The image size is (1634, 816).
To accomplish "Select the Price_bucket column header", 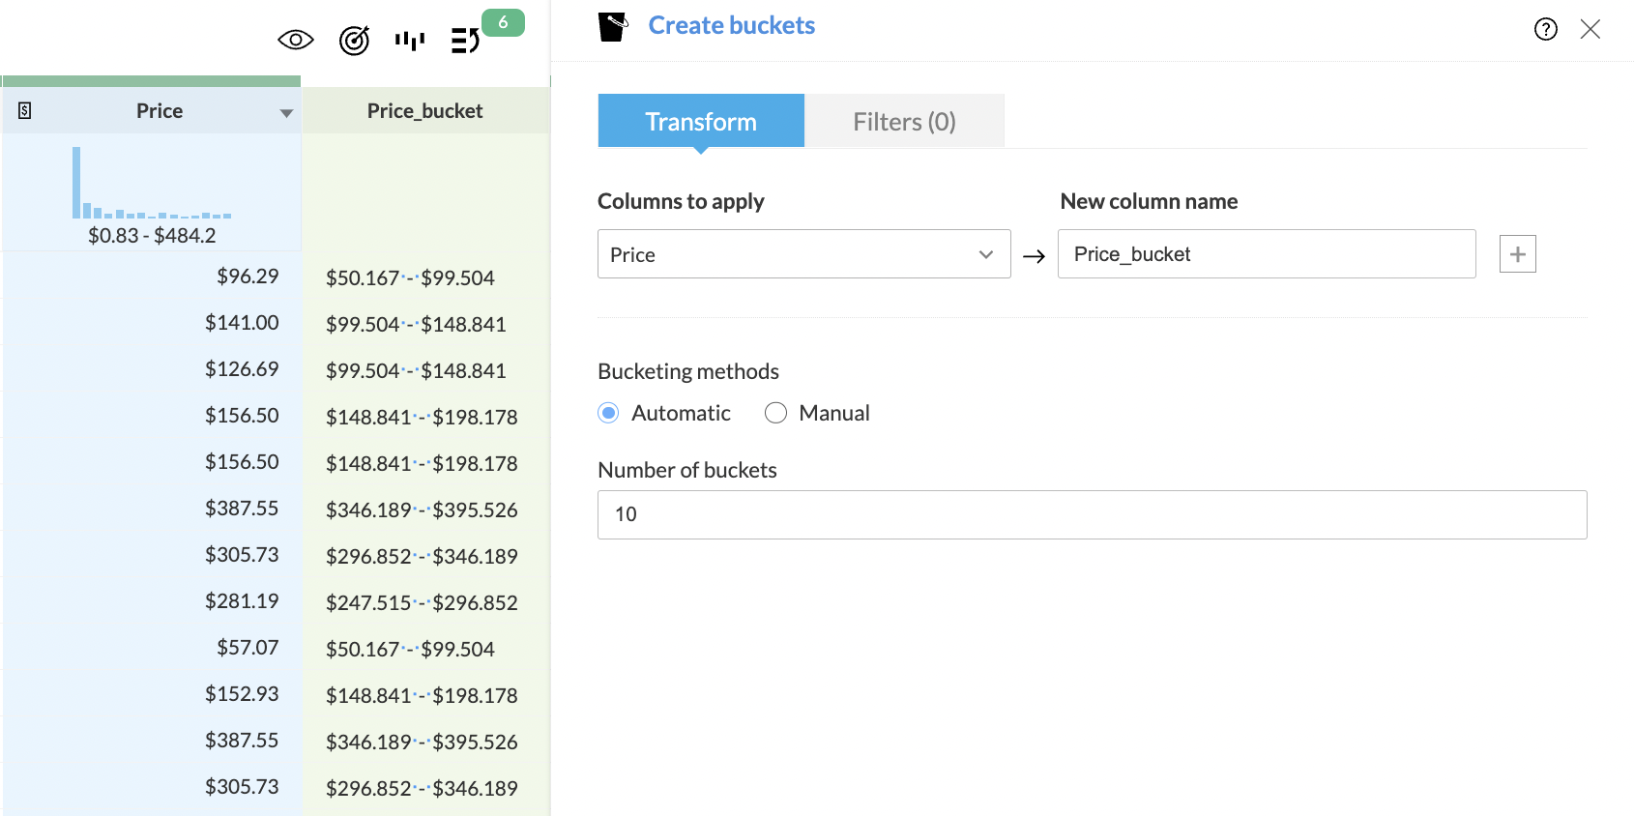I will 425,111.
